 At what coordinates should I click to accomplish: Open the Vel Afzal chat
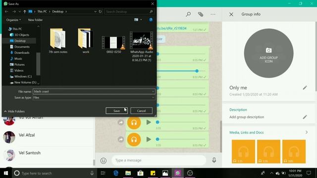click(x=48, y=137)
